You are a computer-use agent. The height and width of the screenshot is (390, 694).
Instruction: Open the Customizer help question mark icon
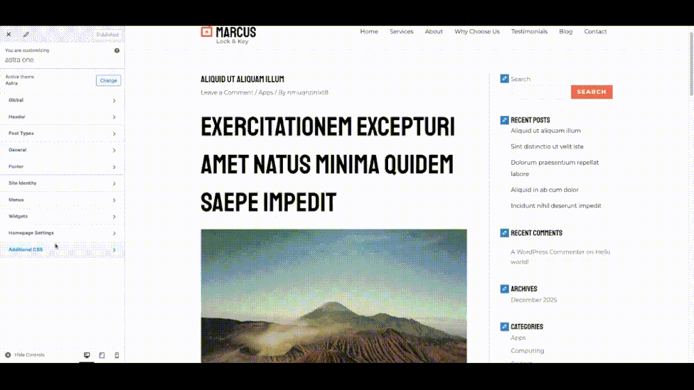pos(117,51)
